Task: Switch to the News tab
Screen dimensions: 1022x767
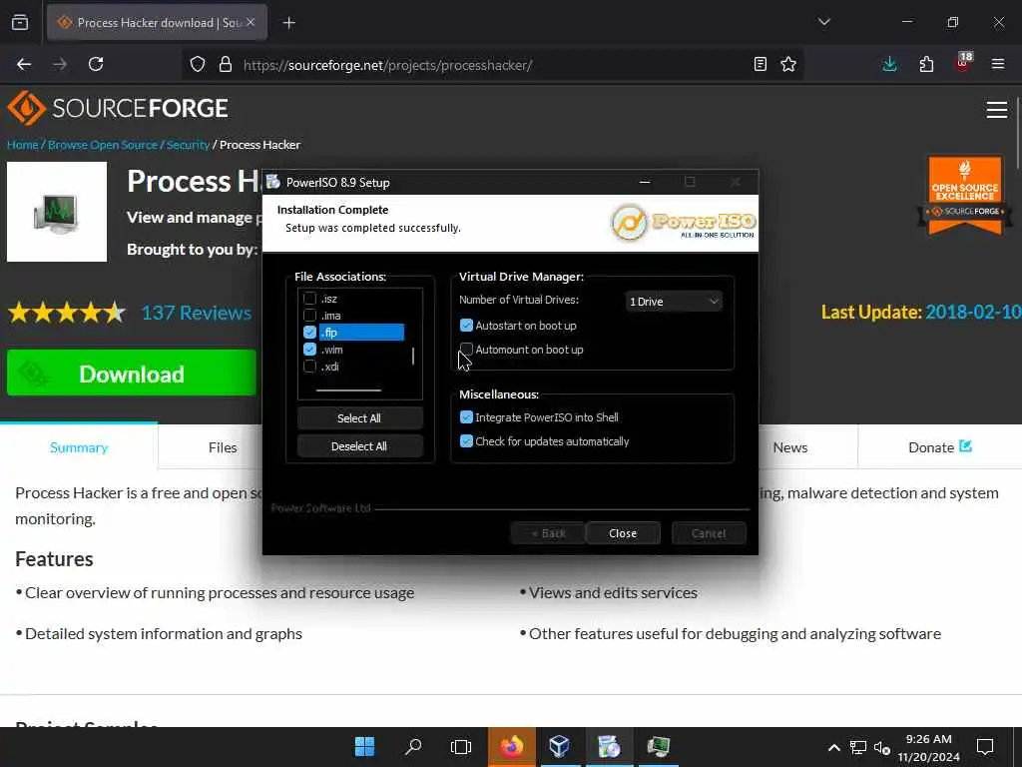Action: click(x=790, y=447)
